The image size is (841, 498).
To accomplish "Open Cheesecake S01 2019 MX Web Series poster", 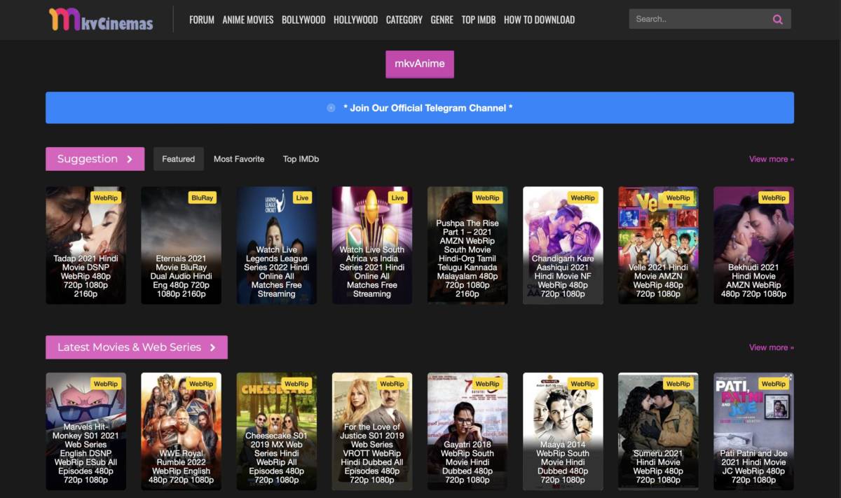I will pos(276,431).
